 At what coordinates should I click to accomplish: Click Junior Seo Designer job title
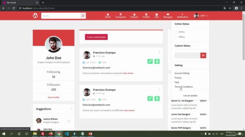pos(181,114)
